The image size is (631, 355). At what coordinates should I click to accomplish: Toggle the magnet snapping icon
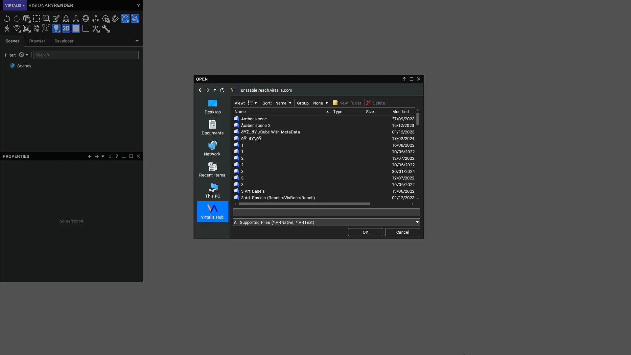115,19
